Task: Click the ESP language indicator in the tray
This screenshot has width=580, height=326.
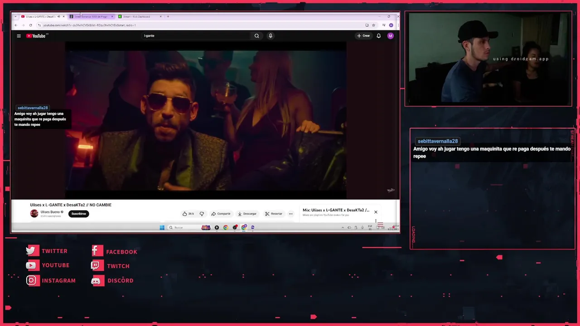Action: (370, 227)
